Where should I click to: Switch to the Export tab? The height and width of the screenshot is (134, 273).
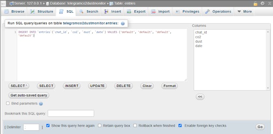[x=136, y=12]
